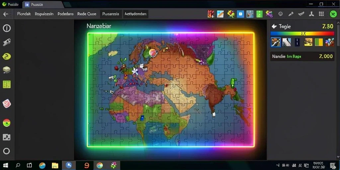Click the green-red ball sidebar icon
The height and width of the screenshot is (170, 340).
coord(7,123)
